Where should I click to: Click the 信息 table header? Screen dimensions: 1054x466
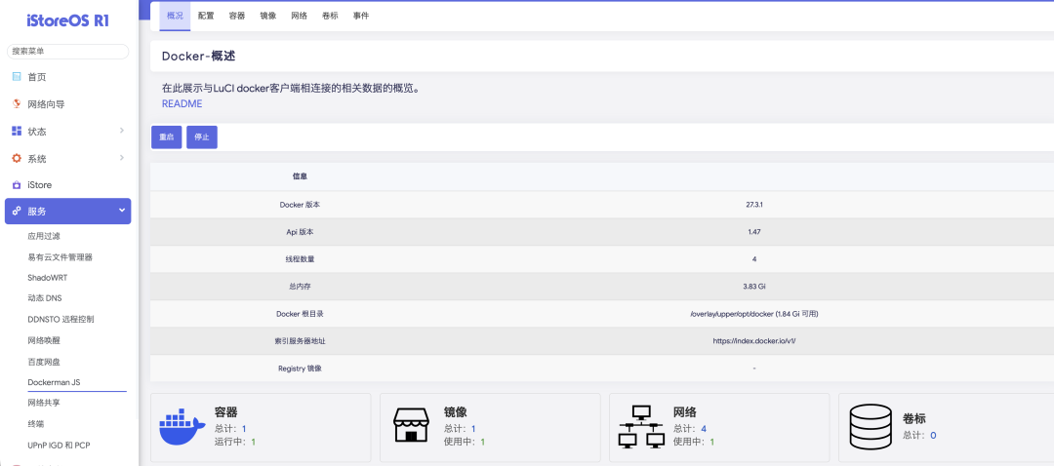[x=300, y=176]
